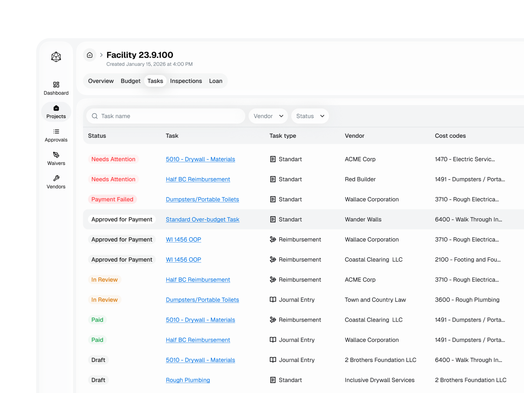The image size is (524, 393).
Task: Click Reimbursement icon in ACME Corp In Review row
Action: pos(273,280)
